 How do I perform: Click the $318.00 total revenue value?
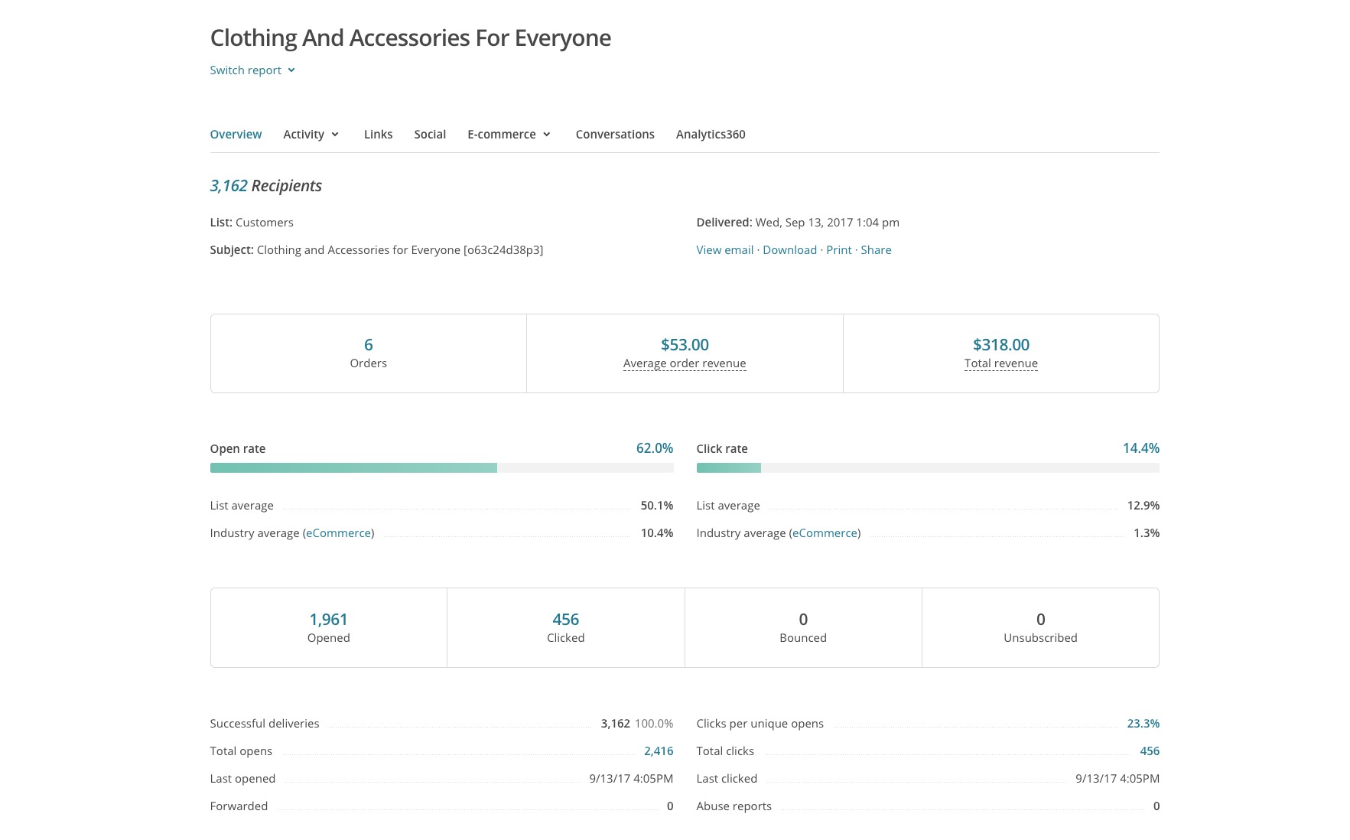1000,345
